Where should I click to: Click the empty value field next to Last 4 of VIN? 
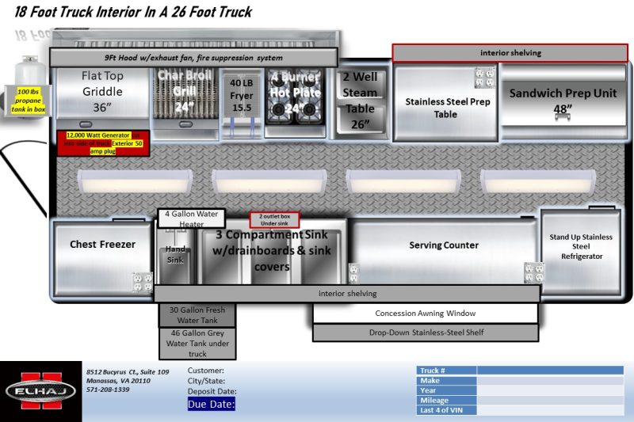(x=550, y=410)
